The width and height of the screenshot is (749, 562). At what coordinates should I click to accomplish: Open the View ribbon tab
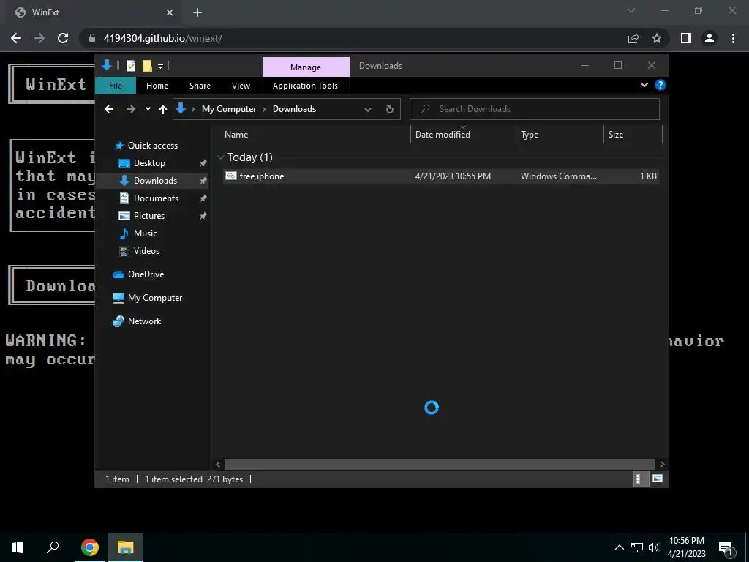(x=241, y=86)
